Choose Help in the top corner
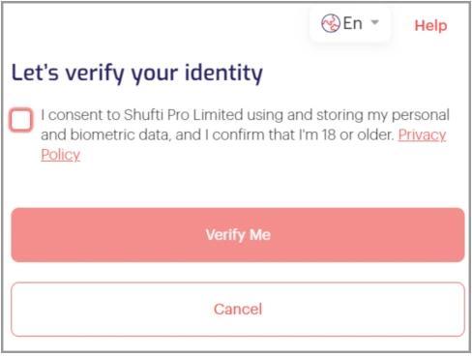This screenshot has height=356, width=472. [x=430, y=25]
